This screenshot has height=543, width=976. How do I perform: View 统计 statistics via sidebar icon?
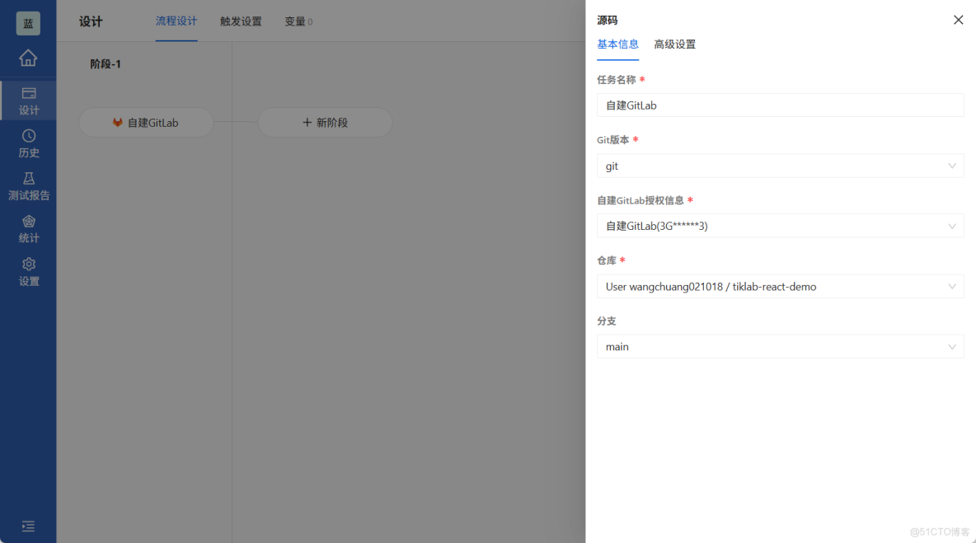point(28,228)
